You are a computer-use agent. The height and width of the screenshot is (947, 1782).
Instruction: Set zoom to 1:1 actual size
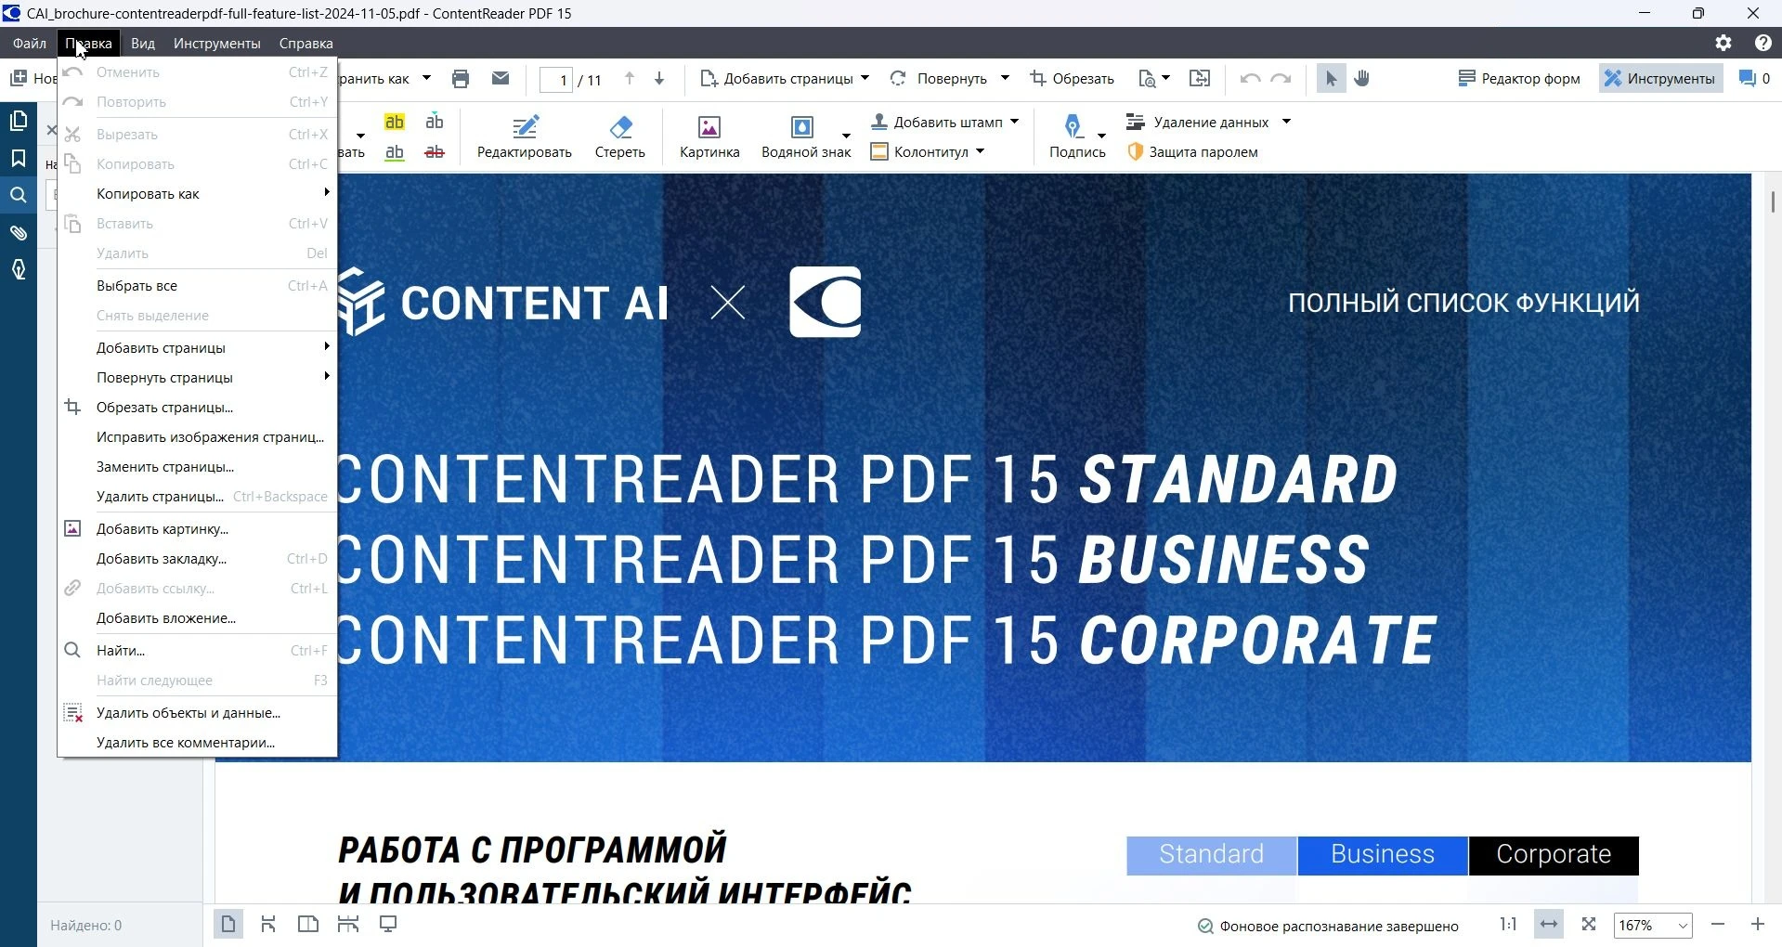[x=1508, y=925]
